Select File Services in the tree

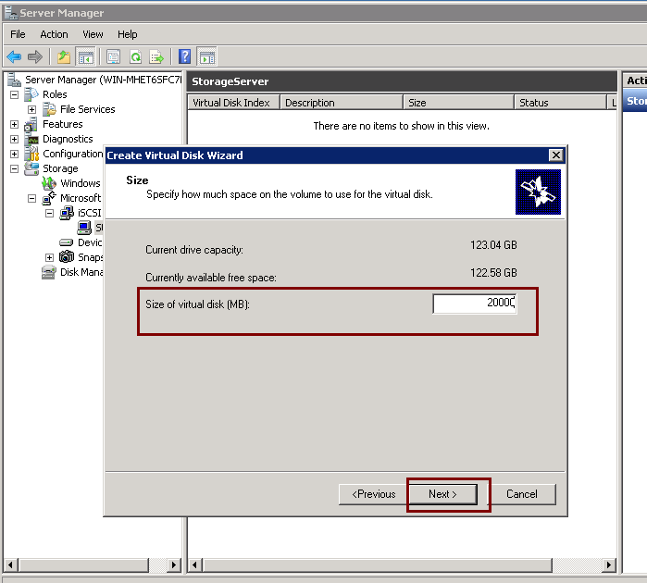tap(87, 109)
